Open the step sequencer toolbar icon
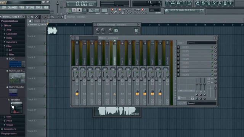 pyautogui.click(x=173, y=3)
